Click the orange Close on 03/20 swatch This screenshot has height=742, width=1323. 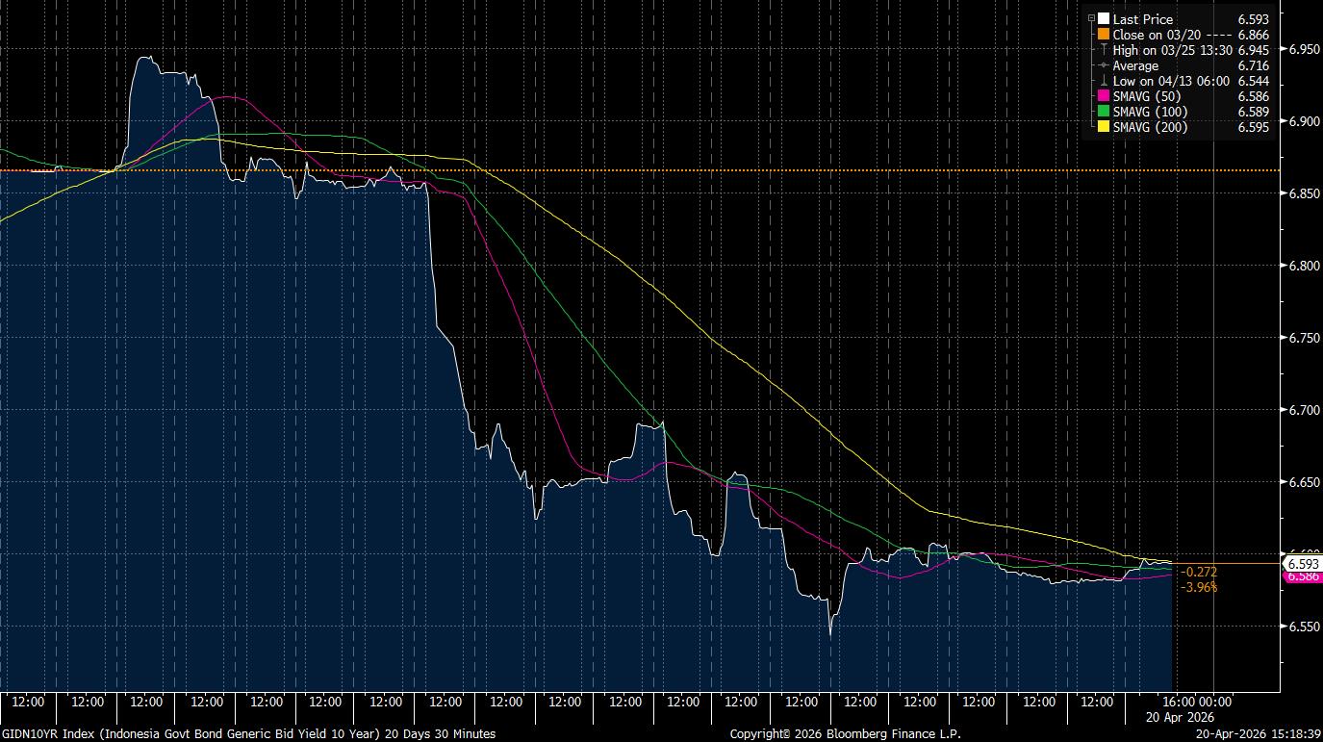click(1104, 35)
